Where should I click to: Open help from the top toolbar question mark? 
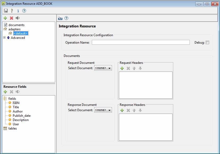click(x=24, y=11)
